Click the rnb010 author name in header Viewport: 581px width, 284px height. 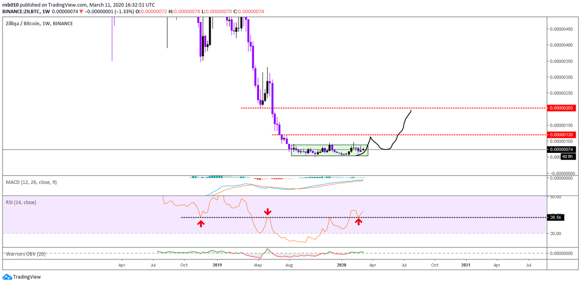(9, 4)
